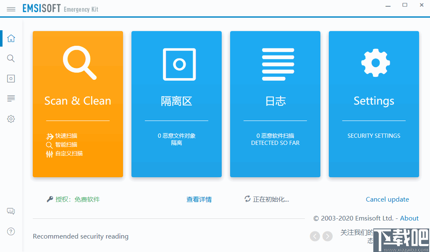This screenshot has height=252, width=430.
Task: Select the Scan icon in the sidebar
Action: [x=11, y=58]
